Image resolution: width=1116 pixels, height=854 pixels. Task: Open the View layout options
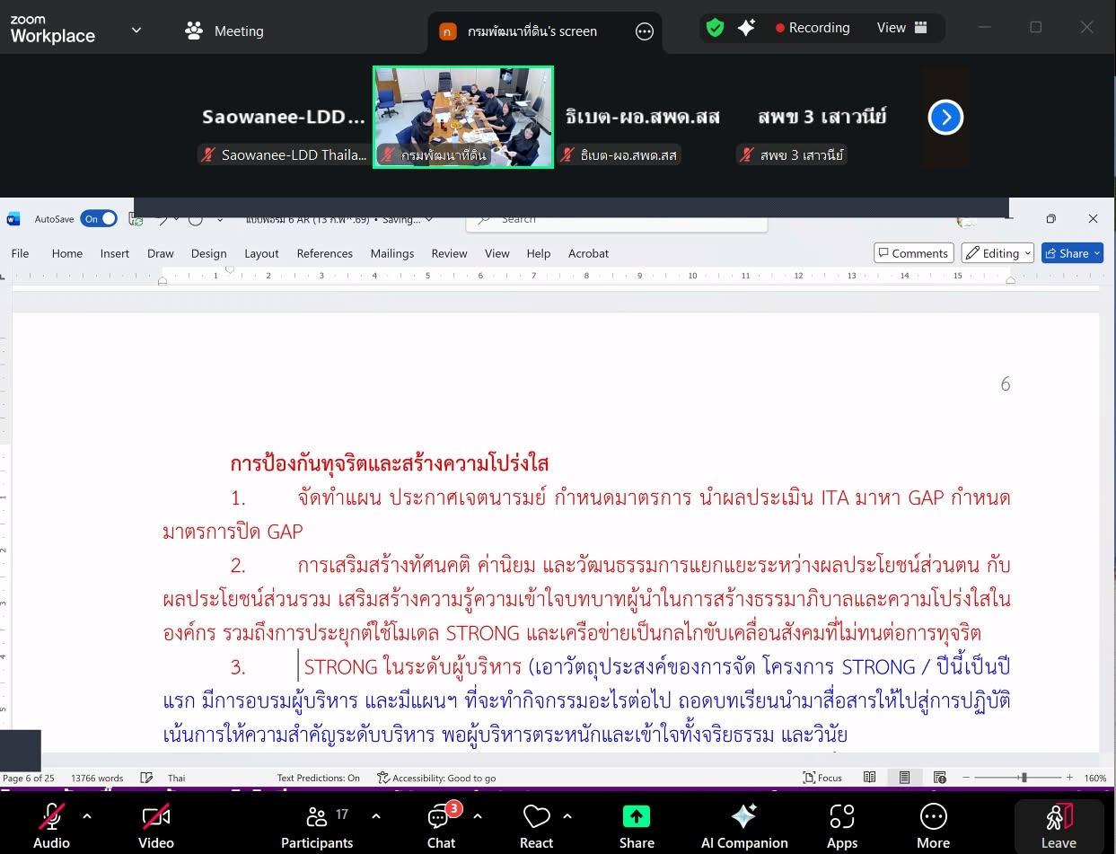tap(902, 28)
